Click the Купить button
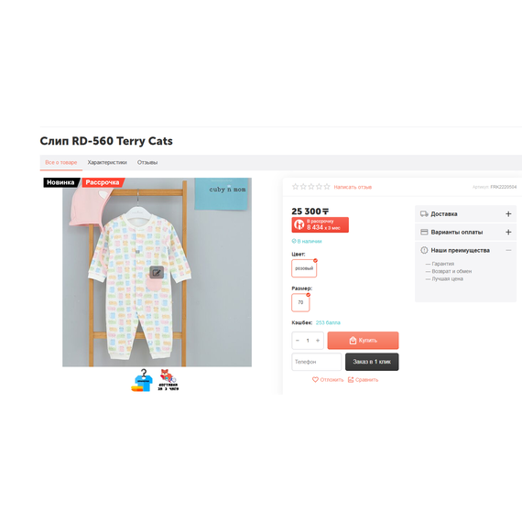 363,341
